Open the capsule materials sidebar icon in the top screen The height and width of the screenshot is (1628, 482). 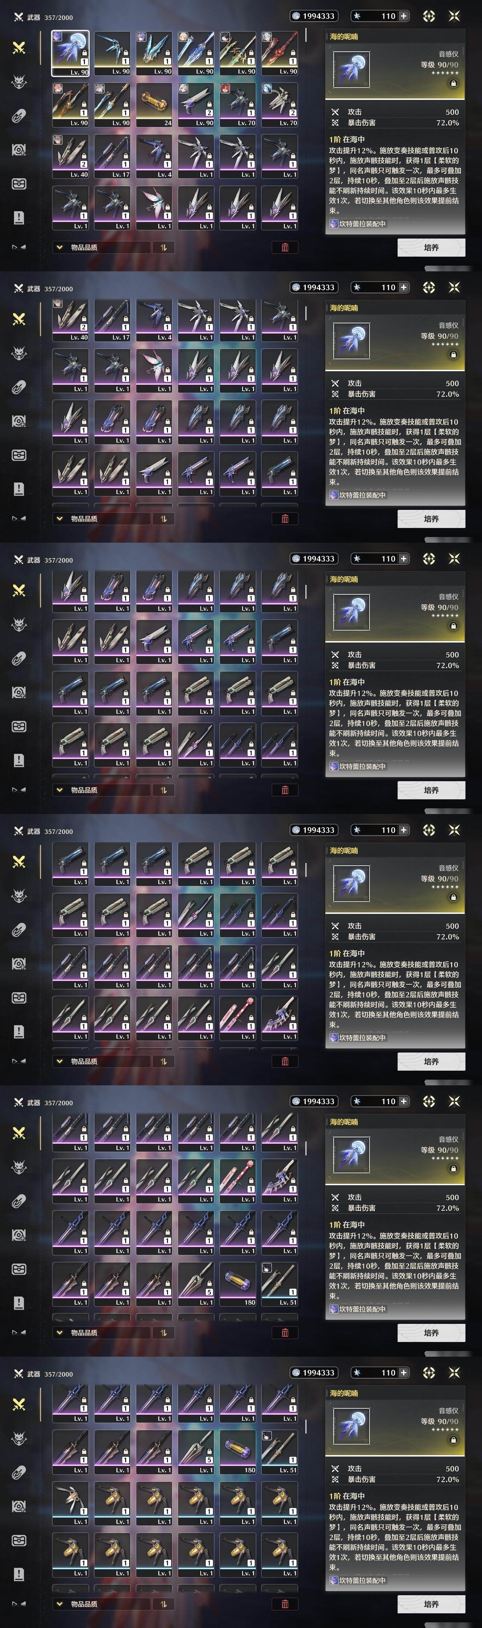pos(19,116)
